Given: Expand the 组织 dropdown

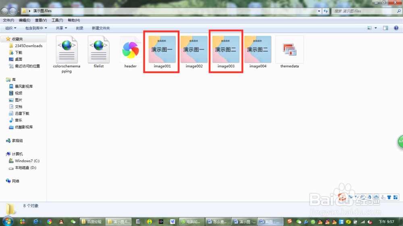Looking at the screenshot, I should (x=11, y=28).
